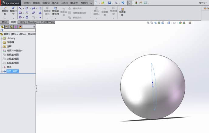Select the Line sketch tool
Screen dimensions: 209x133
click(x=20, y=8)
